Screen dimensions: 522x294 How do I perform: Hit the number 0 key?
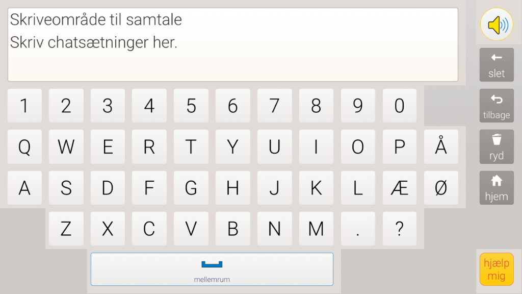400,106
